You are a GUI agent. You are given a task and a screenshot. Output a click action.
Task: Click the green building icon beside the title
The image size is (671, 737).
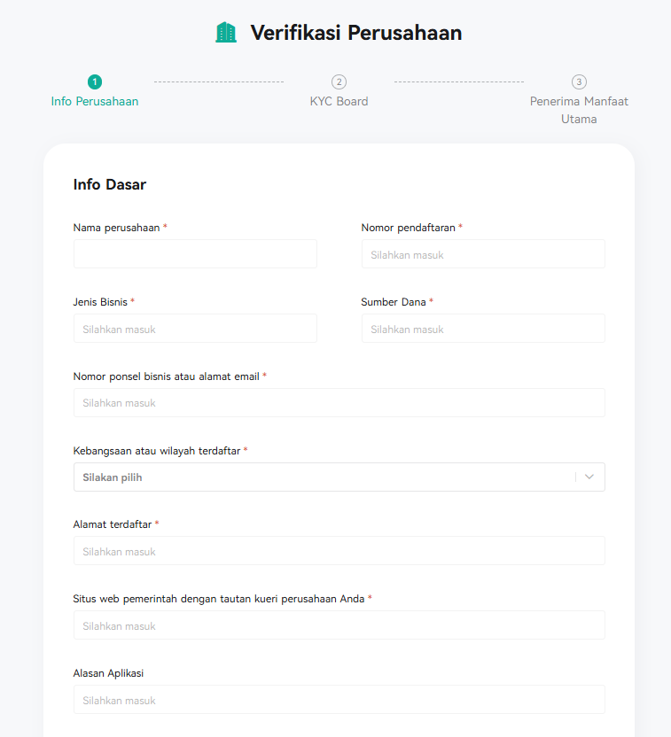point(226,33)
